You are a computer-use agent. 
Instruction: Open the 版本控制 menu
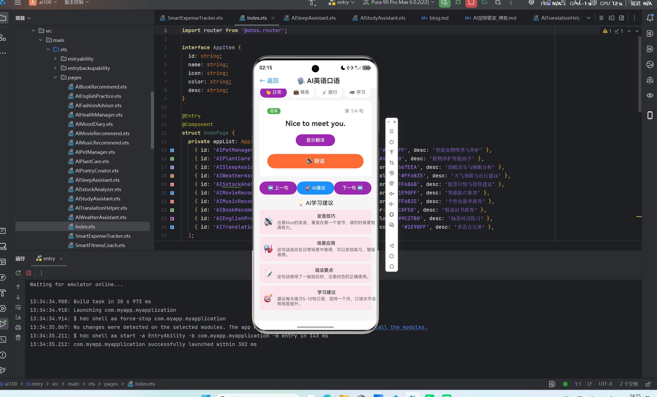pos(77,3)
